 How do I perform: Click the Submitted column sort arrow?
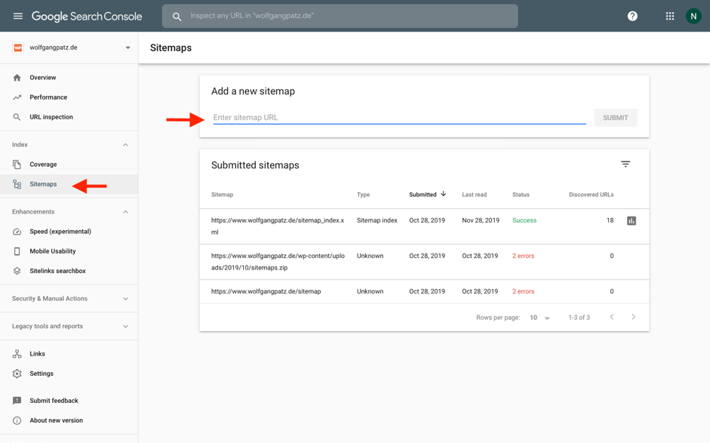pos(444,194)
